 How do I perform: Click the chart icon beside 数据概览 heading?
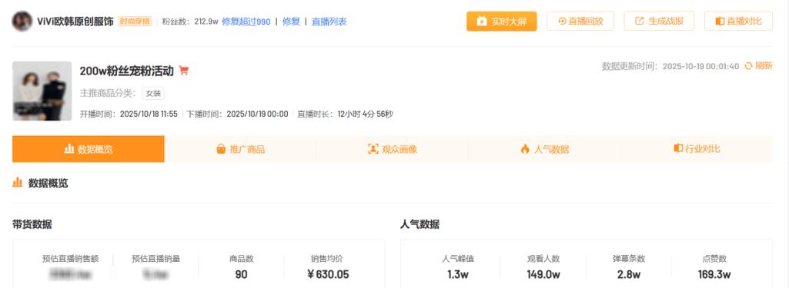18,183
